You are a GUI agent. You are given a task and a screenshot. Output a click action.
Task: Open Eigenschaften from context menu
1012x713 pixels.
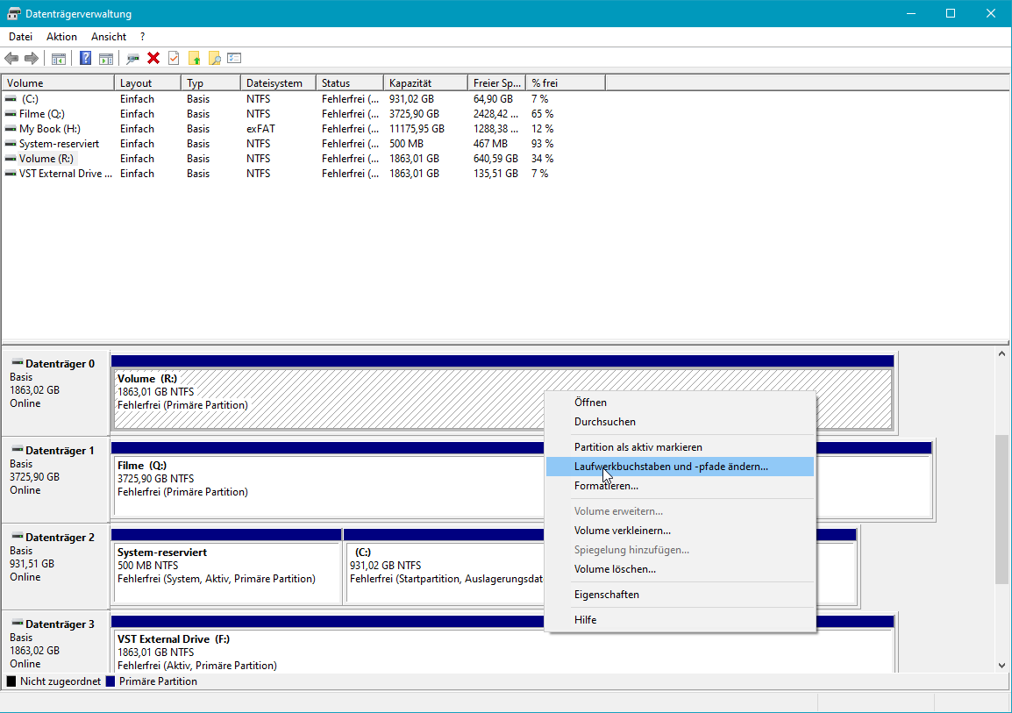[x=680, y=595]
